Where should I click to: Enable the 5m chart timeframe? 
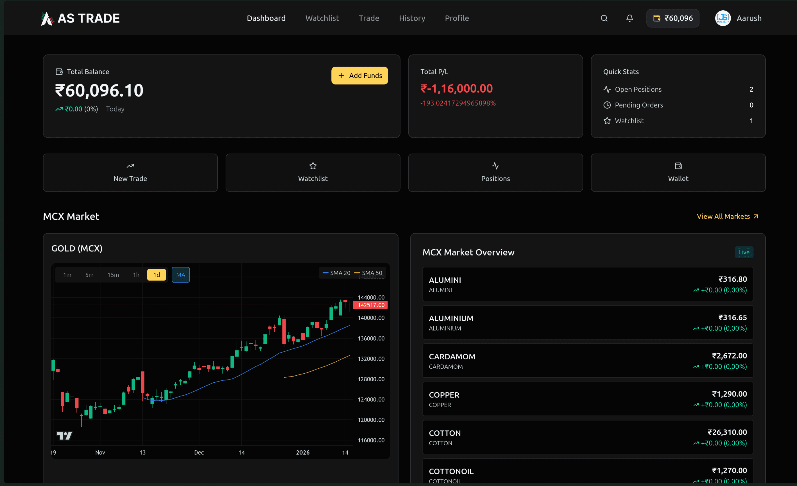click(x=89, y=275)
